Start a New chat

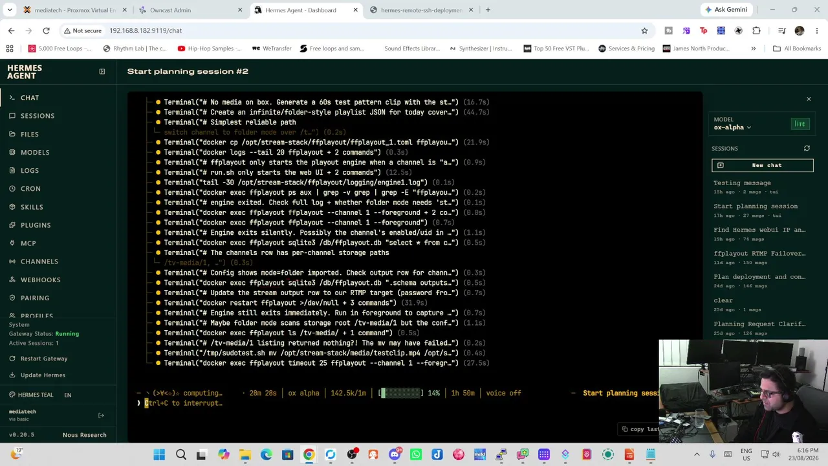coord(763,165)
